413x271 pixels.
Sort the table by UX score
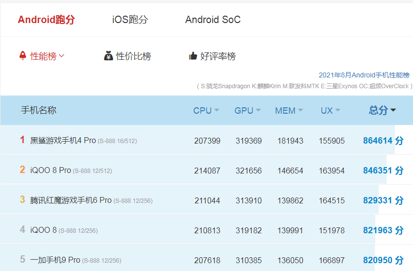[x=330, y=110]
